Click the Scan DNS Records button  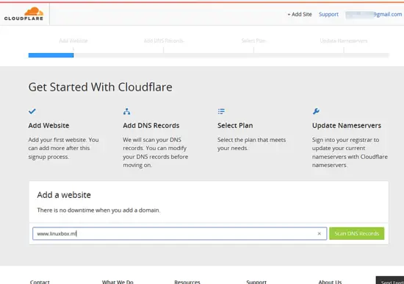coord(356,233)
